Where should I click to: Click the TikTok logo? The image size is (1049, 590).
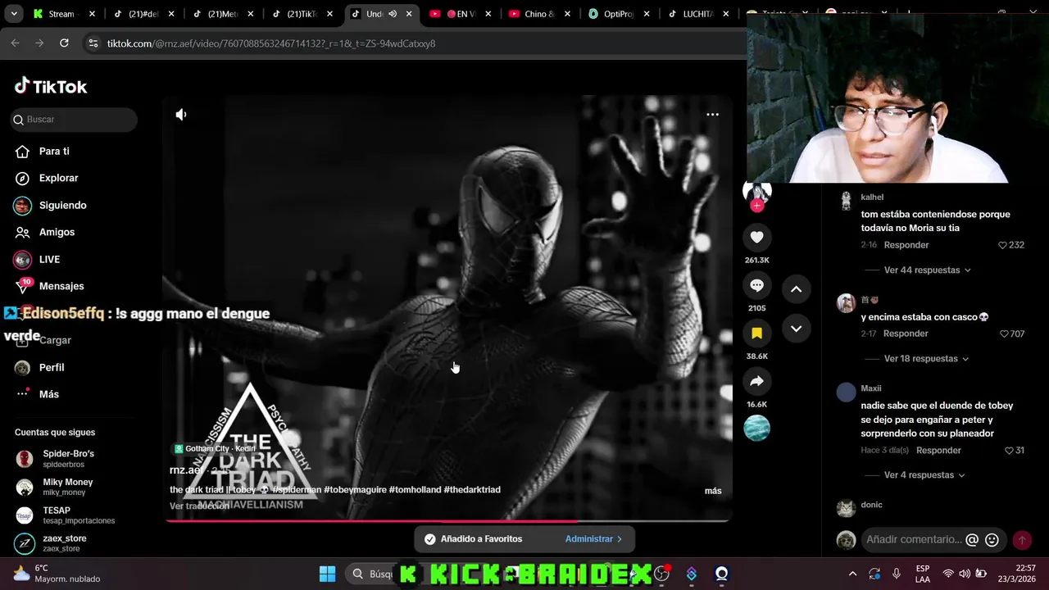[x=51, y=86]
